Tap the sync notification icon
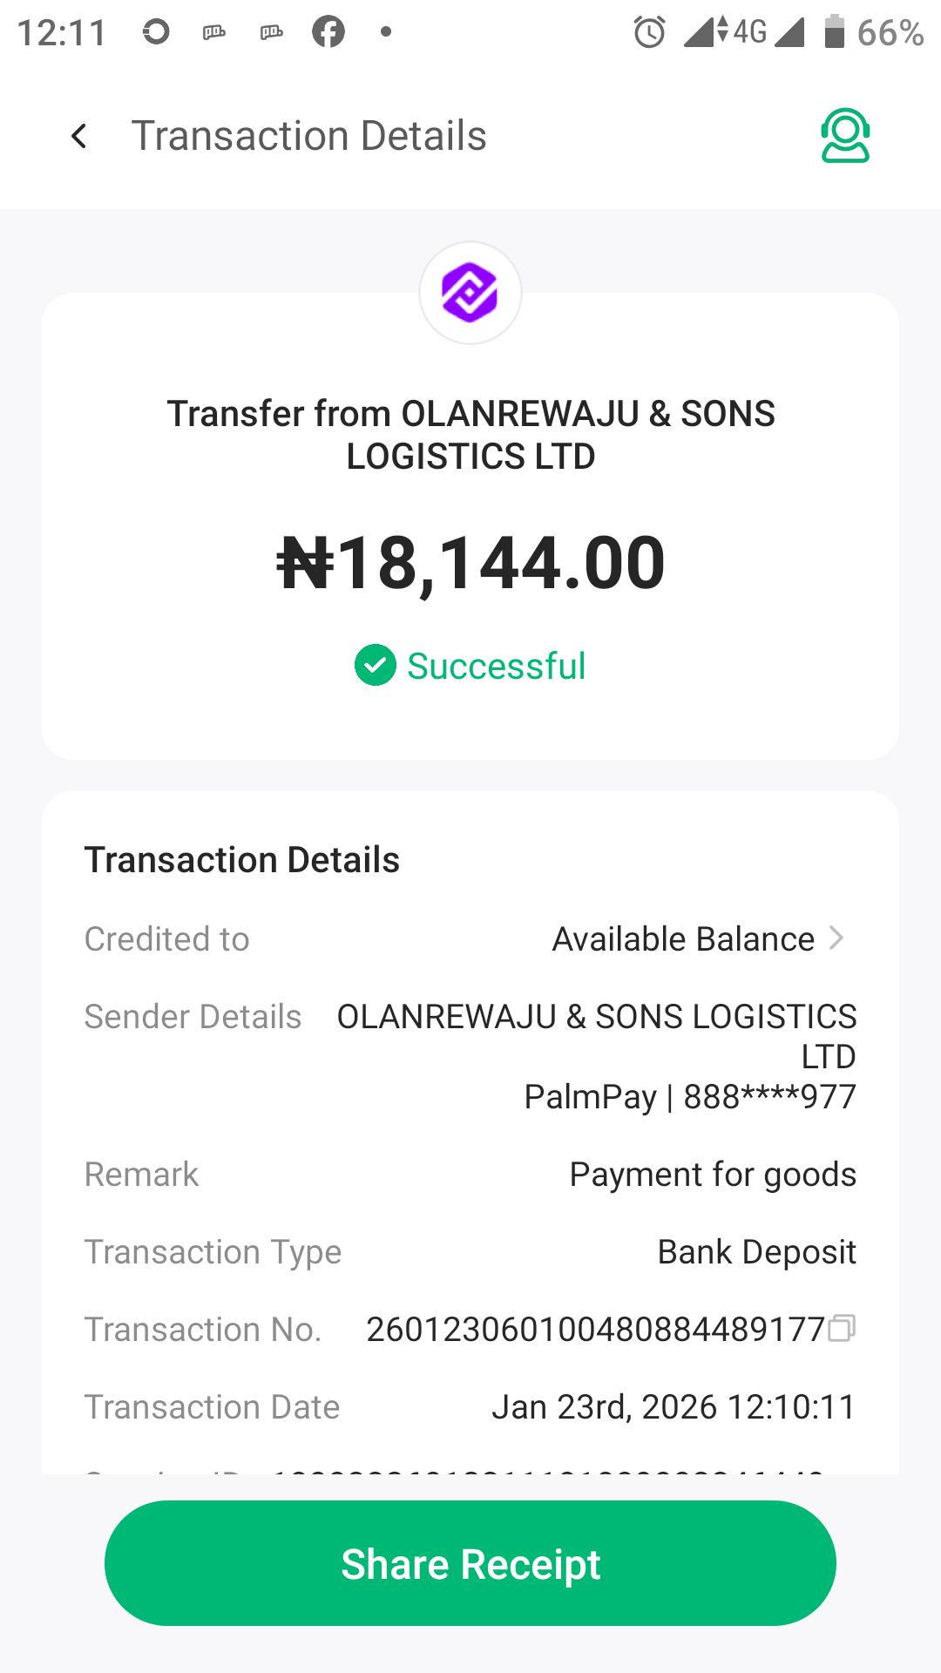This screenshot has width=941, height=1673. (x=156, y=32)
